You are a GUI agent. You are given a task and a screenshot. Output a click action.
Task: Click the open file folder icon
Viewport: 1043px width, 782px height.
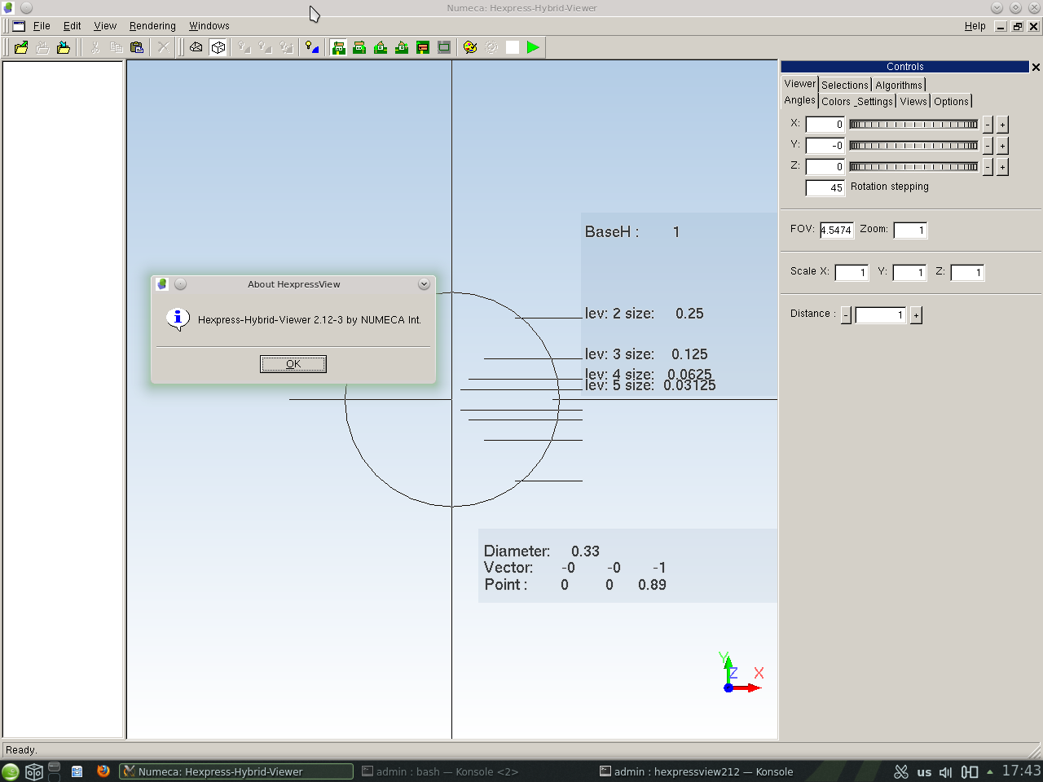pyautogui.click(x=21, y=47)
